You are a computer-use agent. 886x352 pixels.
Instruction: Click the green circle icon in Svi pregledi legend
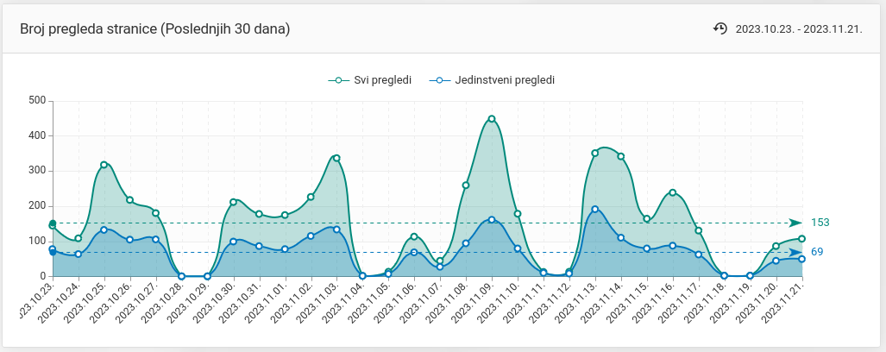tap(339, 80)
